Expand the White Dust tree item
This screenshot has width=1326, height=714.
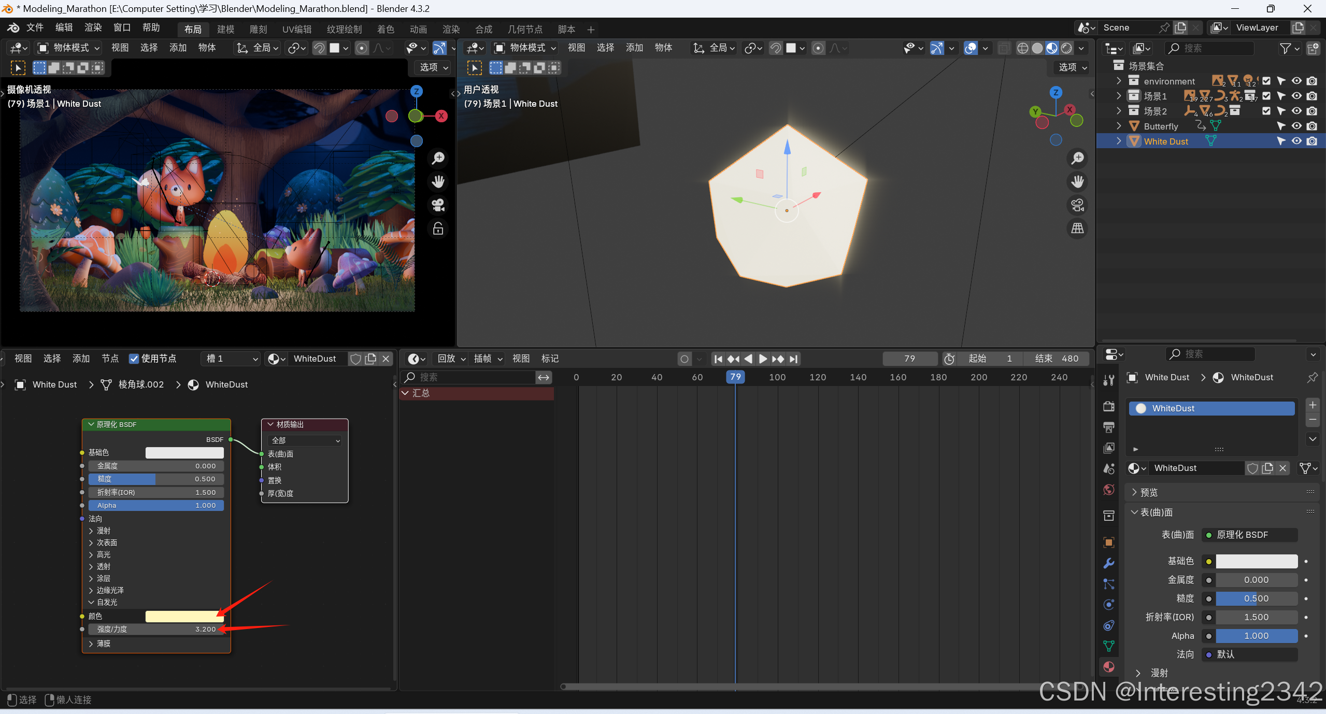coord(1119,141)
